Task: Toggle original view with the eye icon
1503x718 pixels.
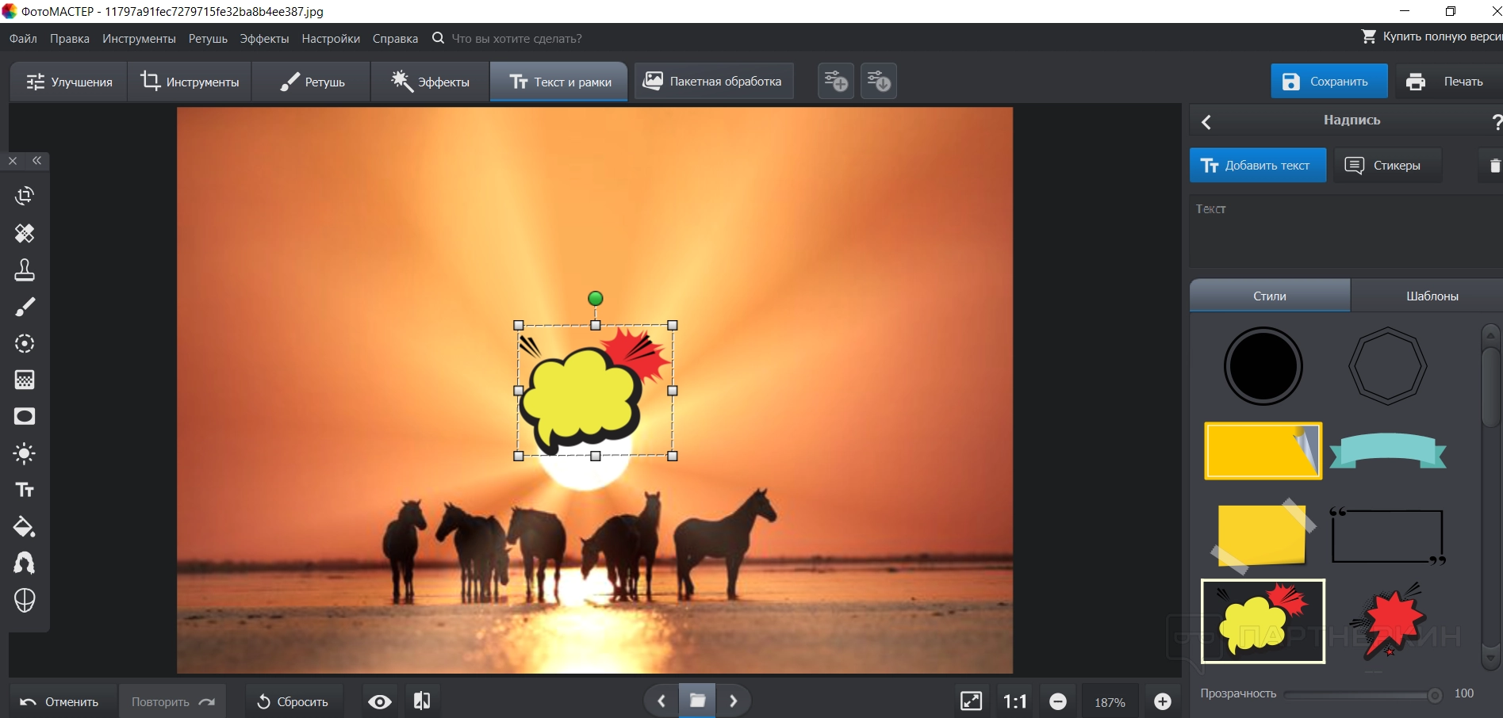Action: point(380,702)
